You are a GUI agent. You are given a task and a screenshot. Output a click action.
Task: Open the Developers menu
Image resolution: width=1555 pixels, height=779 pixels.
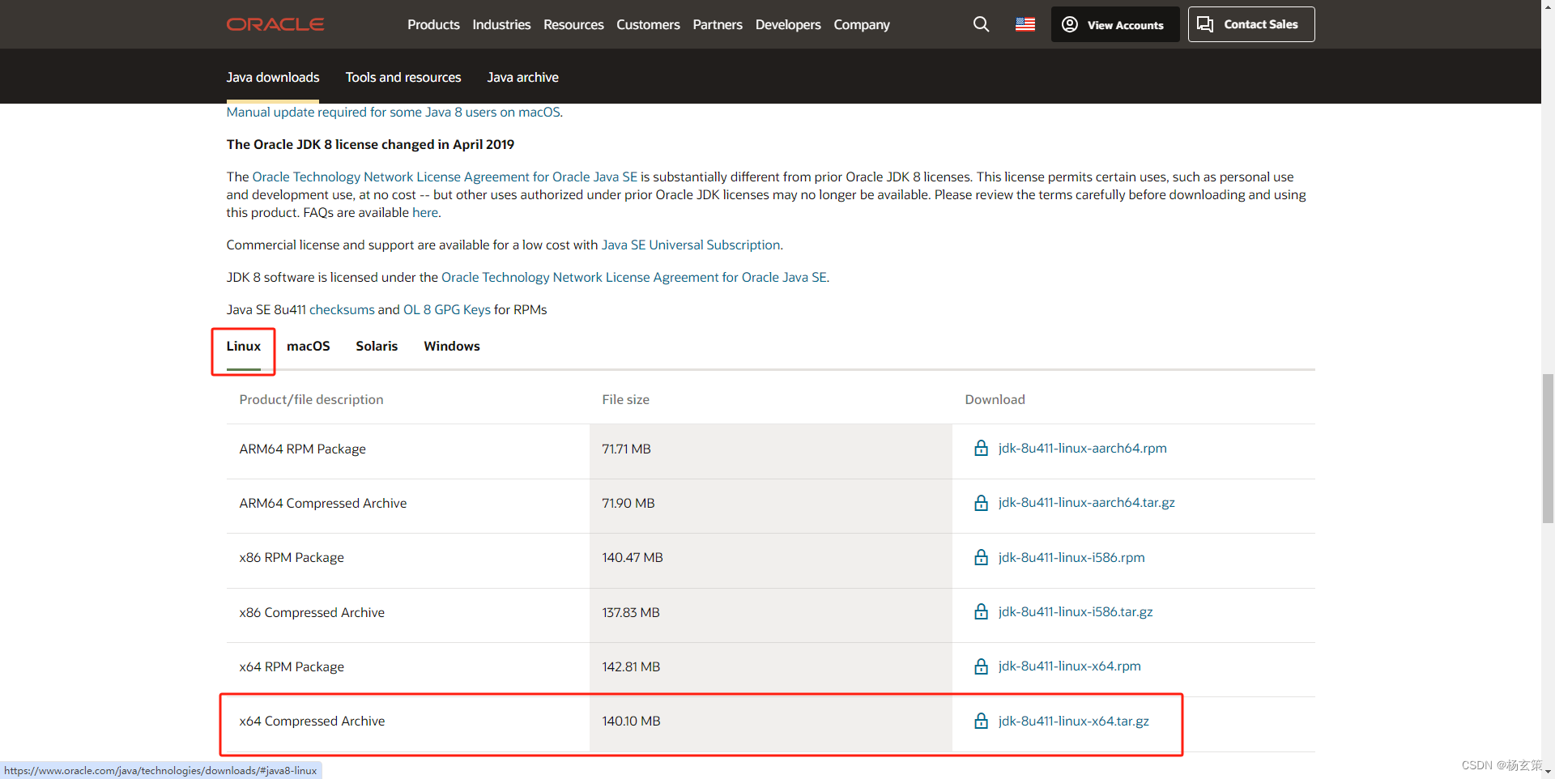787,24
